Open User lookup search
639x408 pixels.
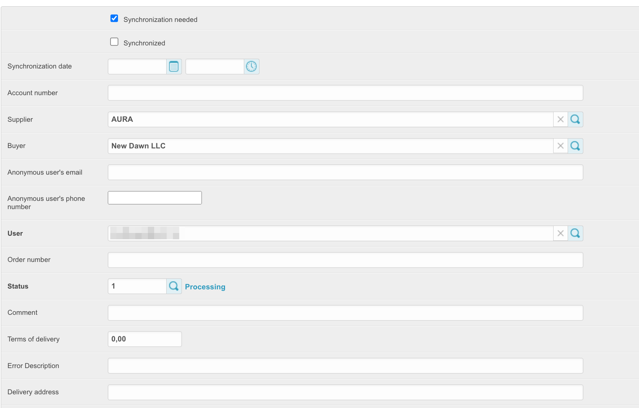575,233
